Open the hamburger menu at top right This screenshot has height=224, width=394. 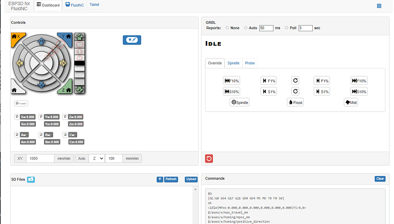[379, 6]
